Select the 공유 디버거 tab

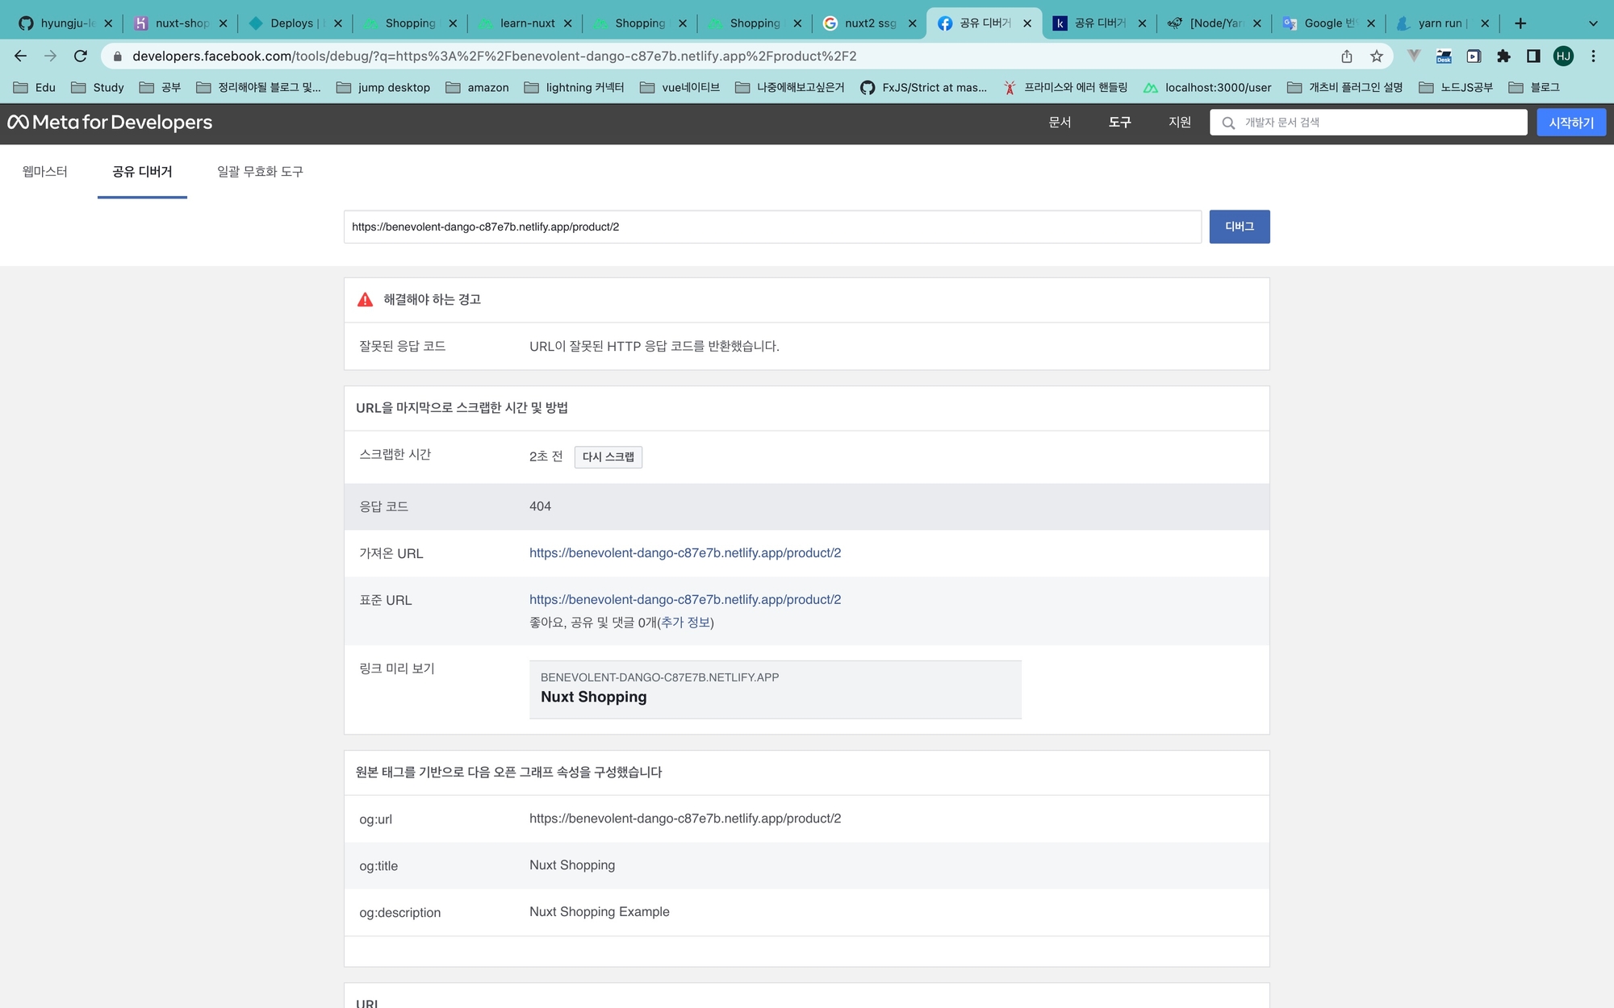coord(142,172)
